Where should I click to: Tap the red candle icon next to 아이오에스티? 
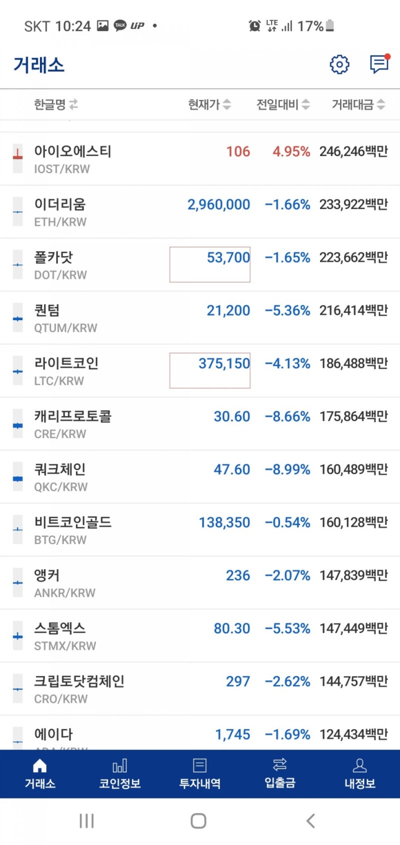[16, 158]
